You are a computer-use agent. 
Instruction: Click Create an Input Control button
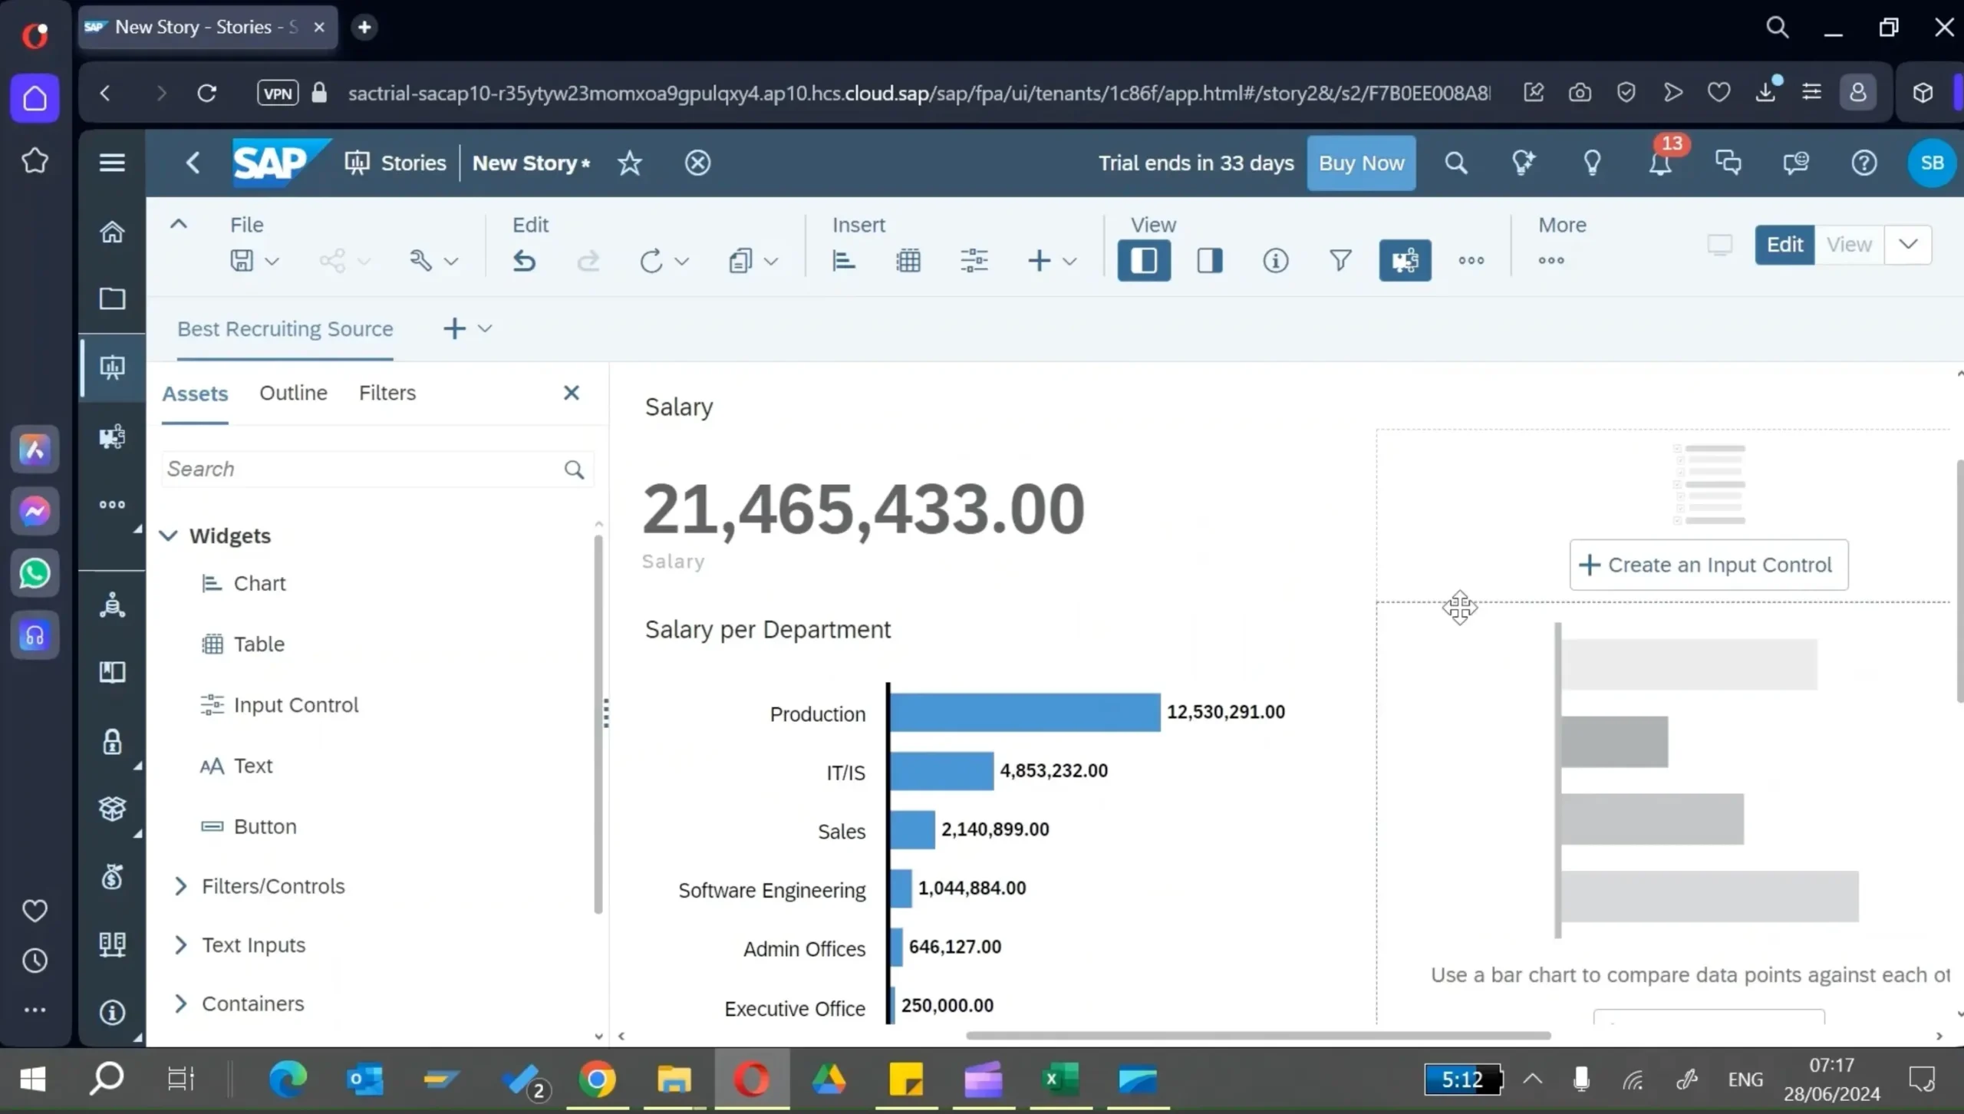click(x=1709, y=565)
